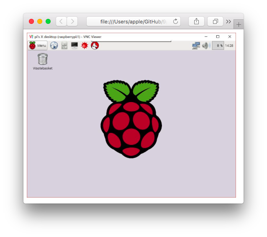The image size is (267, 237).
Task: Go forward in the Safari browser
Action: click(x=72, y=21)
